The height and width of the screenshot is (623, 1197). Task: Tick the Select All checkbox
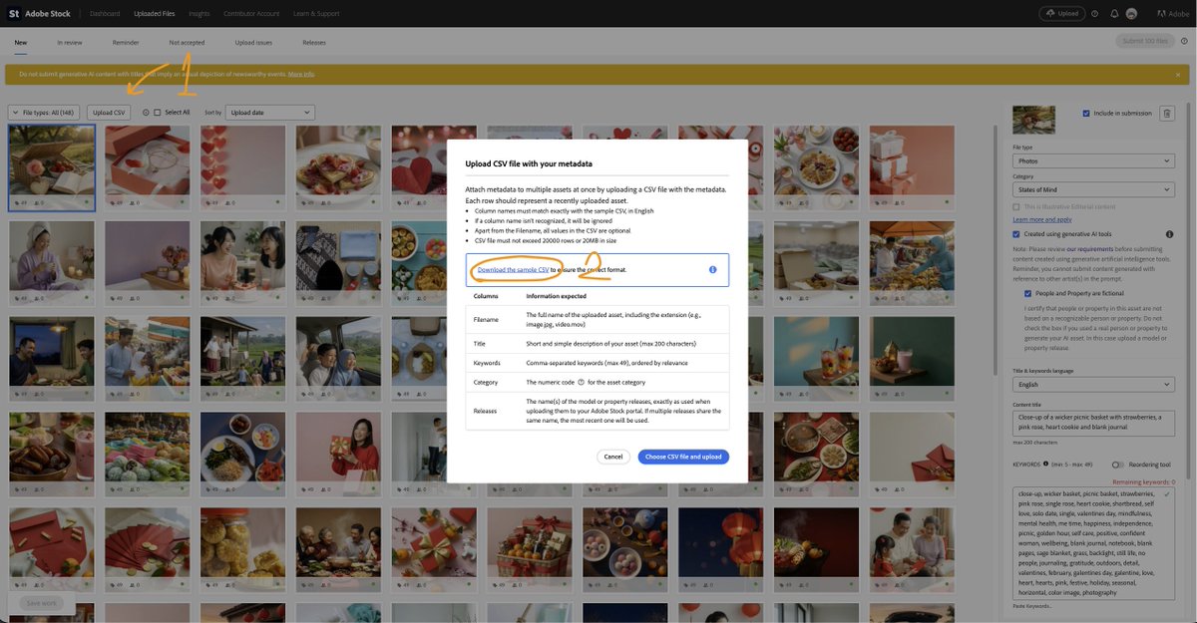(x=158, y=113)
